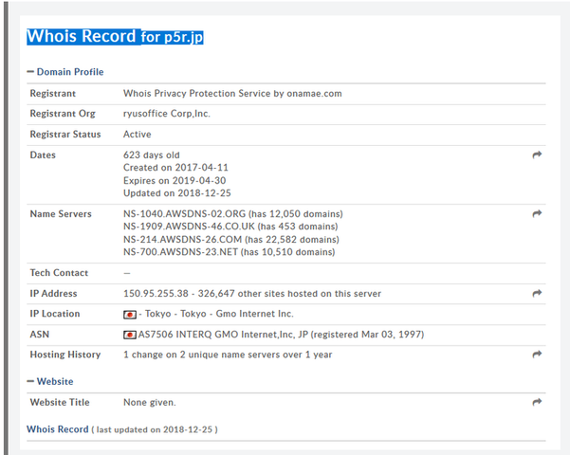Click name server NS-700.AWSDNS-23.NET
The image size is (570, 455).
point(180,252)
